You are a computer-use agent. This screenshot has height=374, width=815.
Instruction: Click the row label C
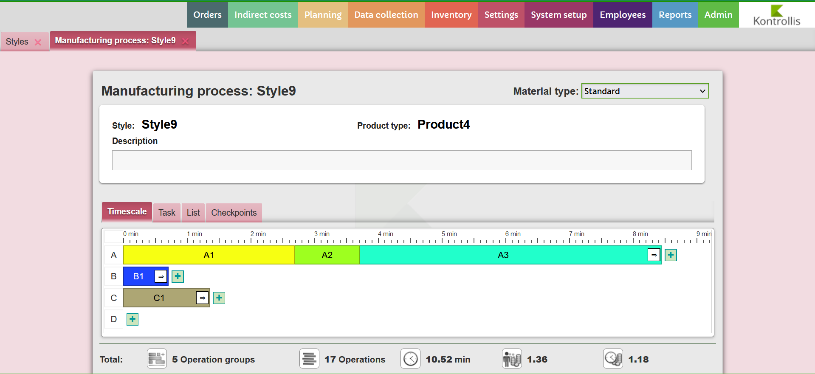(x=114, y=298)
